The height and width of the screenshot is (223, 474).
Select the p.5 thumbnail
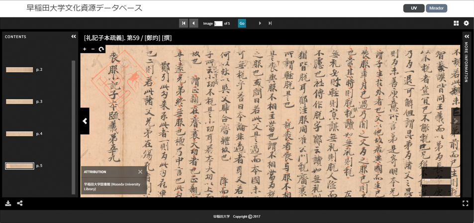coord(19,166)
